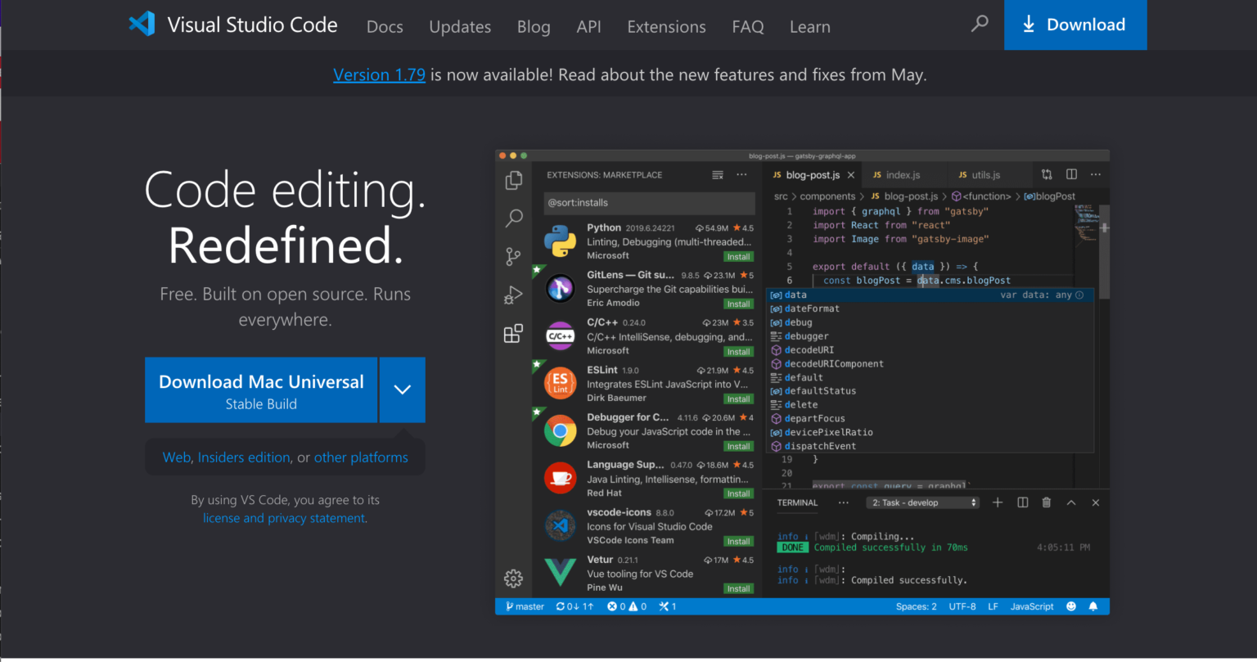Open the Search panel in the activity bar
1257x662 pixels.
[x=514, y=218]
